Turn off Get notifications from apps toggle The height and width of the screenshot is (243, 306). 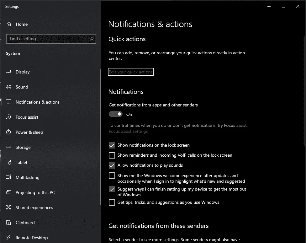coord(115,114)
